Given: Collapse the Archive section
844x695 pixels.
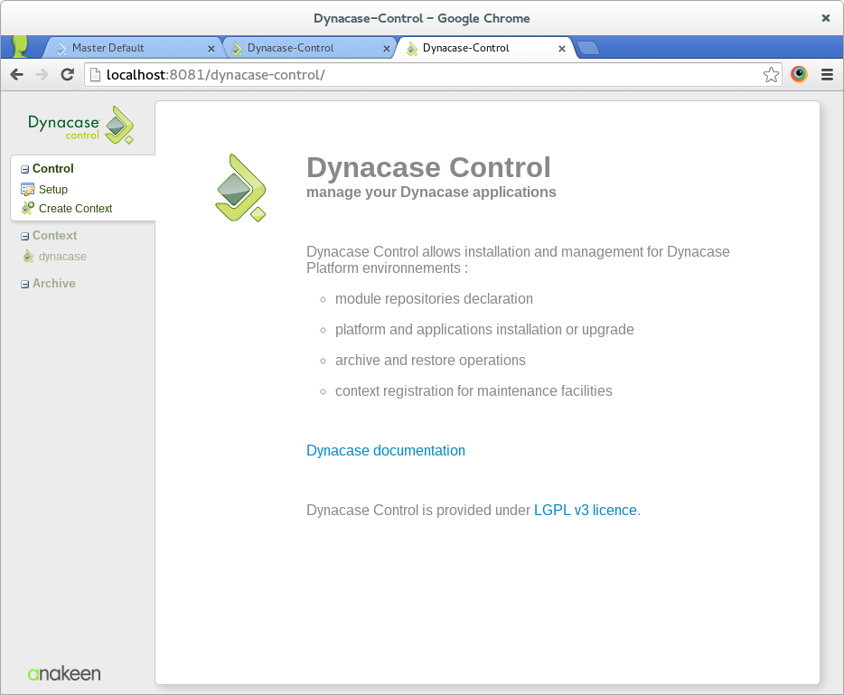Looking at the screenshot, I should point(24,285).
